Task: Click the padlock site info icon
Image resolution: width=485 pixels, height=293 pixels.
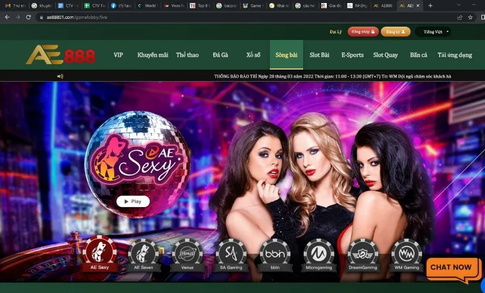Action: (41, 18)
